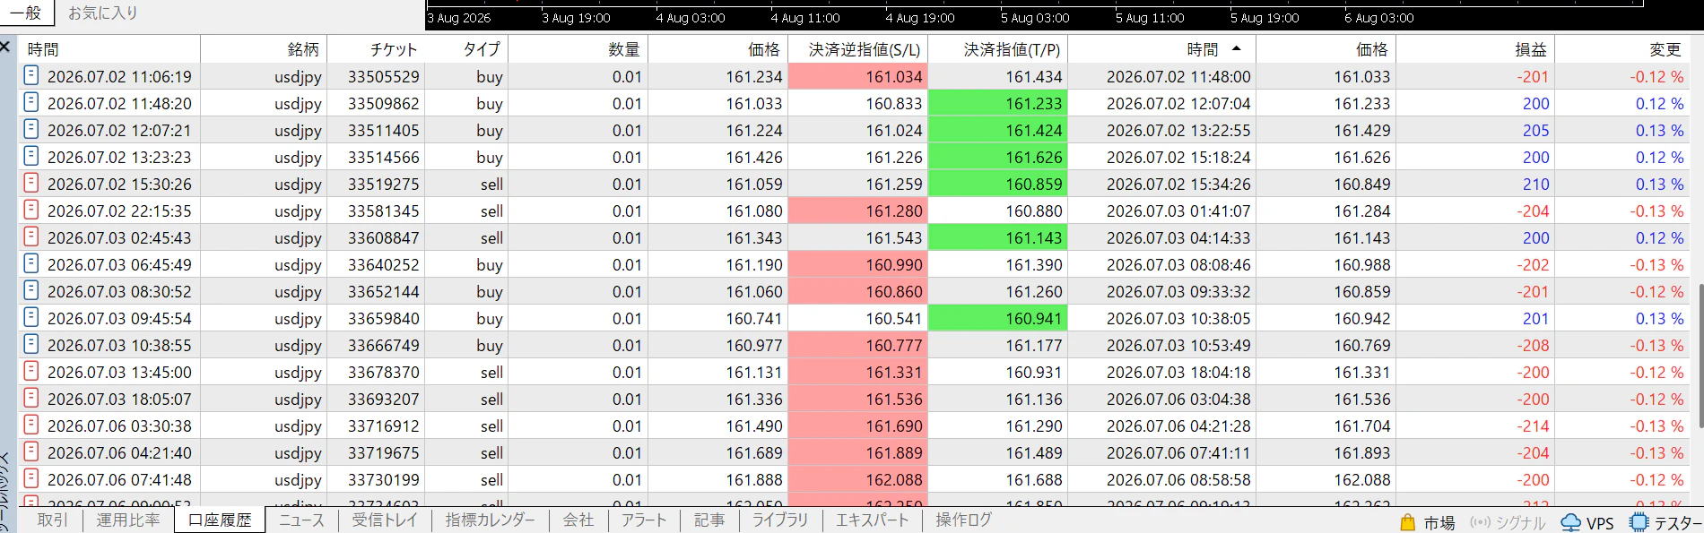Click the order icon for ticket 33514566
1704x533 pixels.
[30, 156]
